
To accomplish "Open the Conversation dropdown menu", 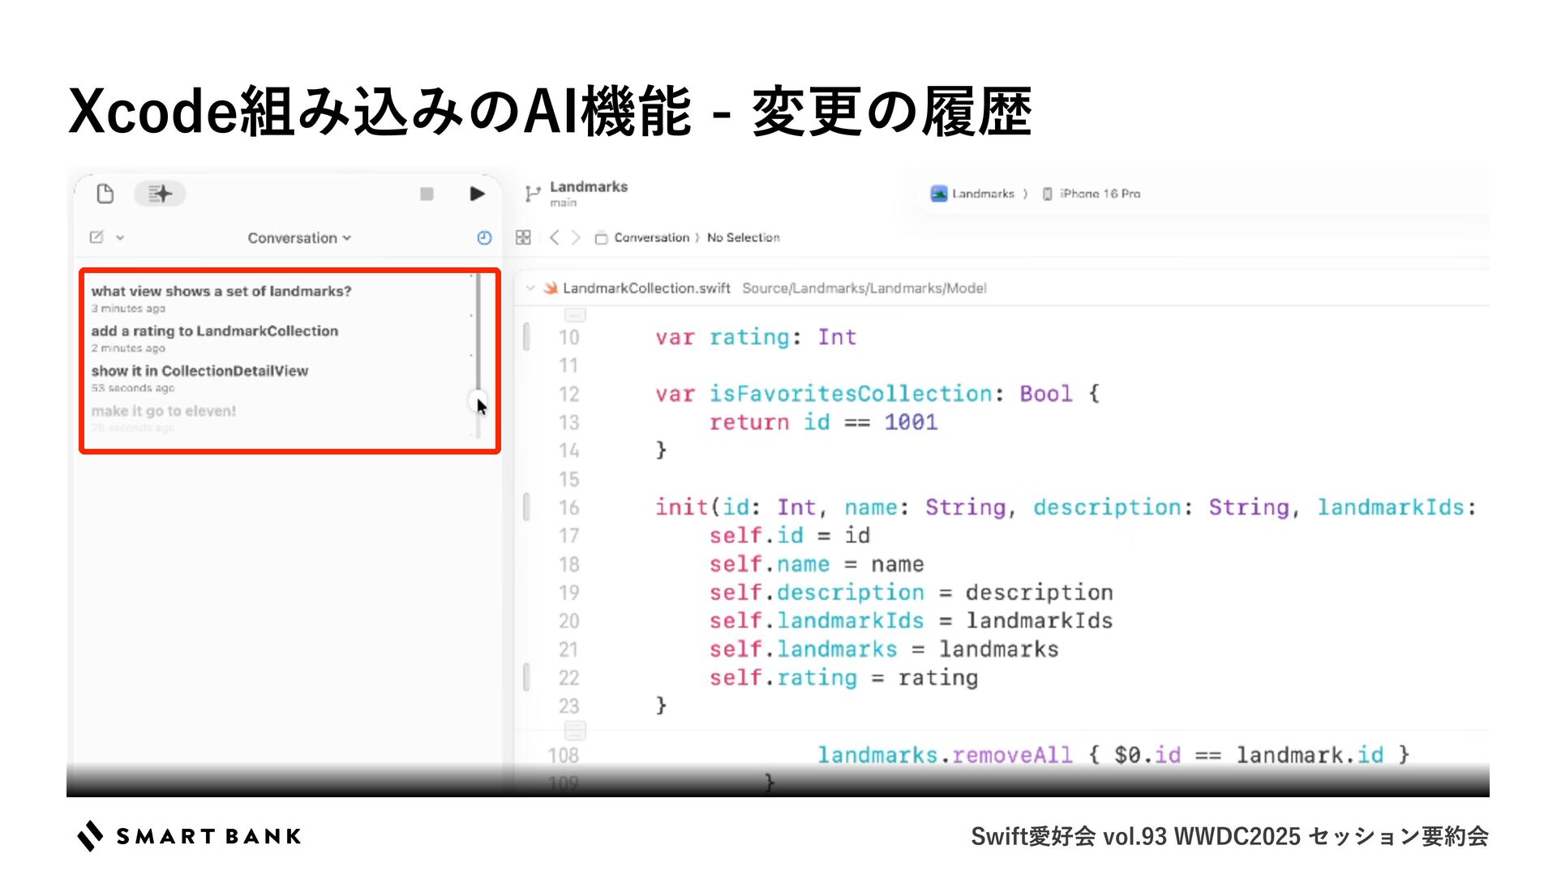I will 299,238.
